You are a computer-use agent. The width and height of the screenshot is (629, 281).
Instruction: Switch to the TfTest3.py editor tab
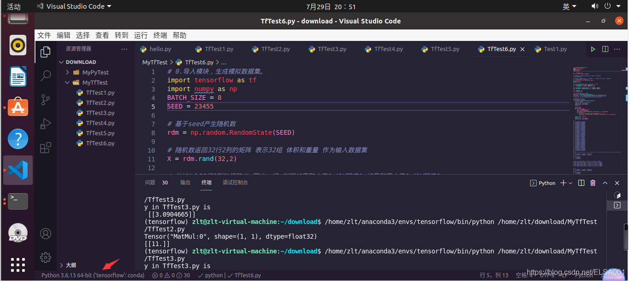click(332, 49)
